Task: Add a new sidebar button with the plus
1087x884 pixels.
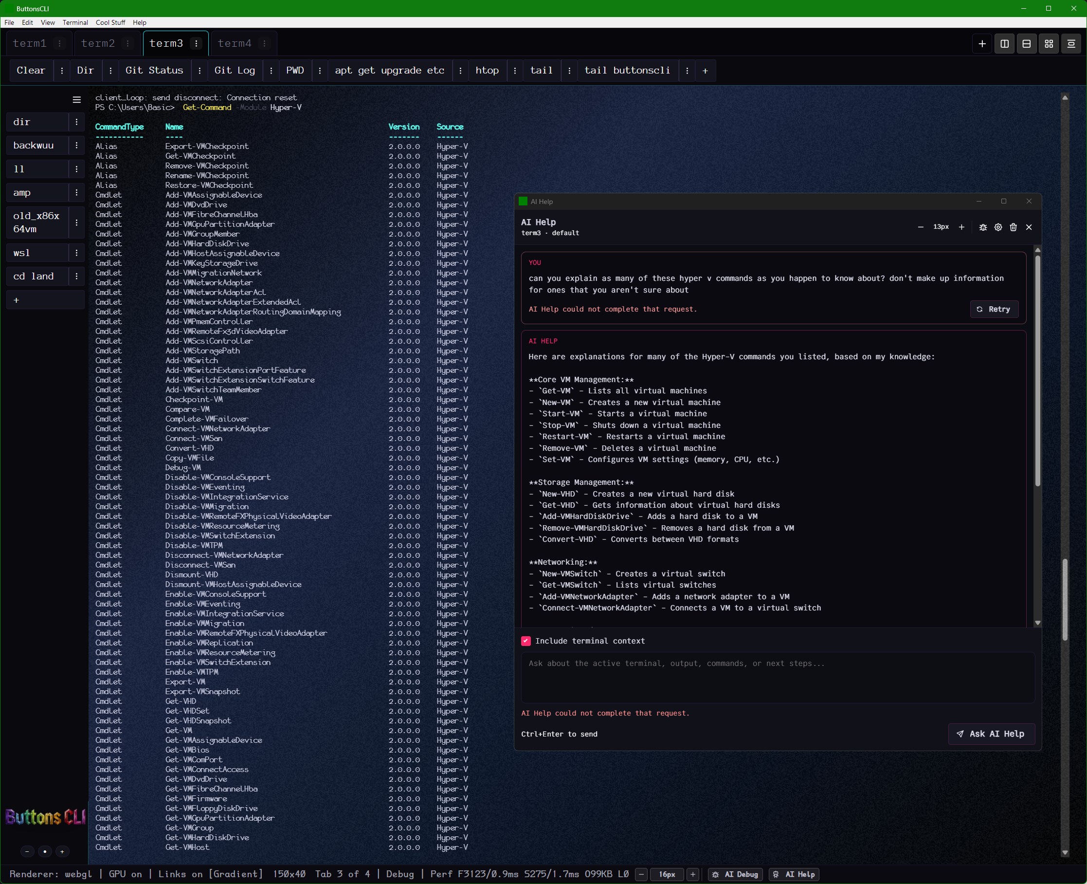Action: point(45,300)
